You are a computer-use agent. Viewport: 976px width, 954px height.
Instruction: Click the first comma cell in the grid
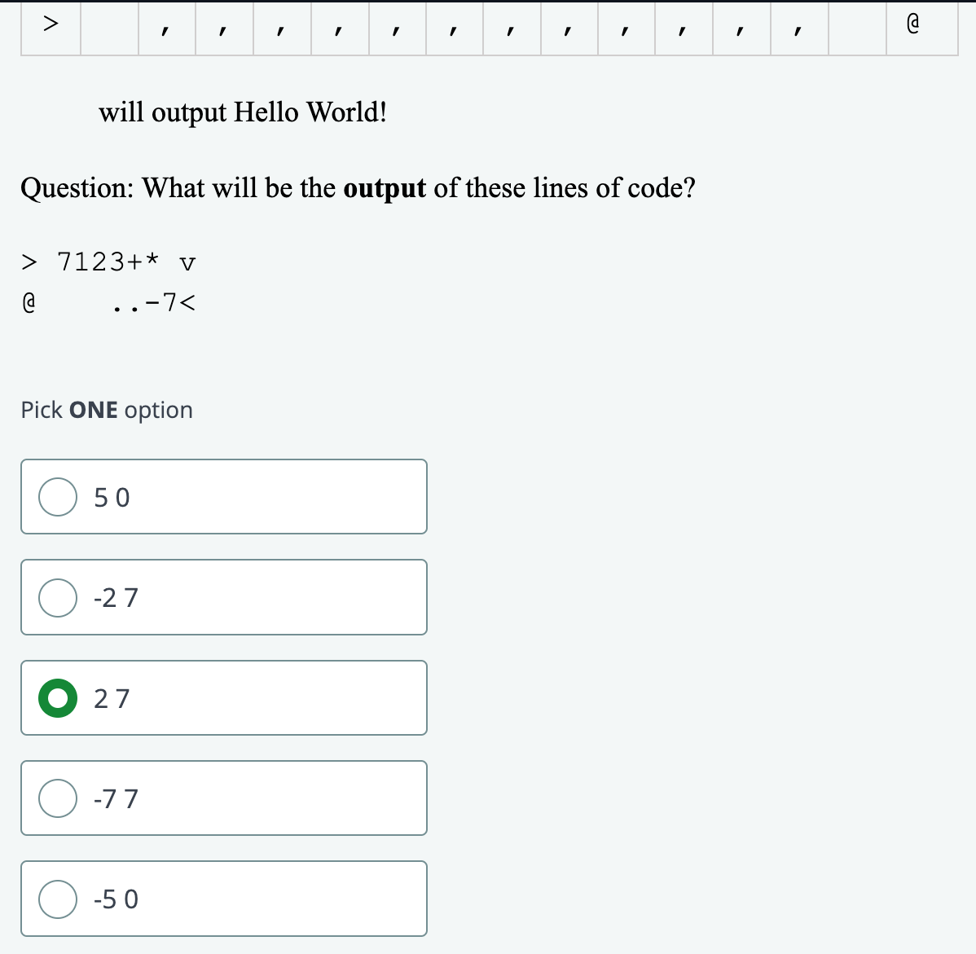point(166,27)
